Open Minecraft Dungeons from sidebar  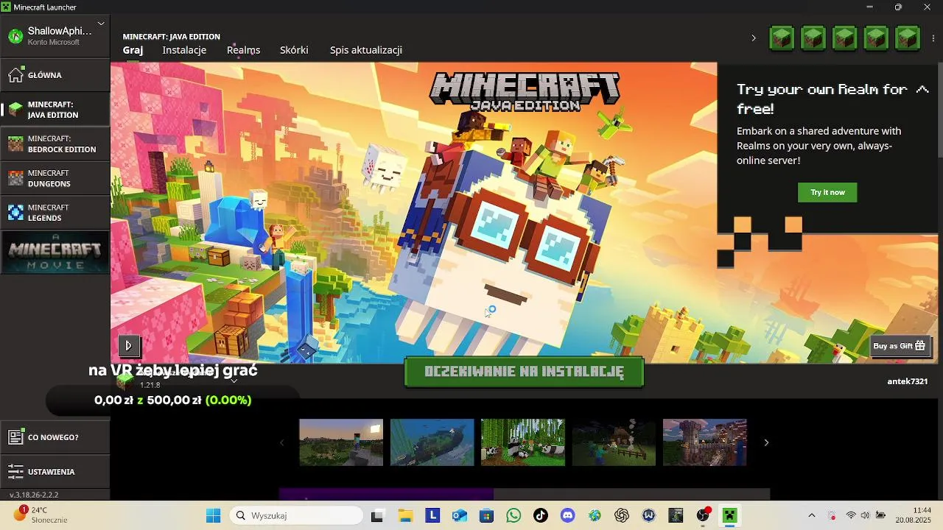[55, 178]
